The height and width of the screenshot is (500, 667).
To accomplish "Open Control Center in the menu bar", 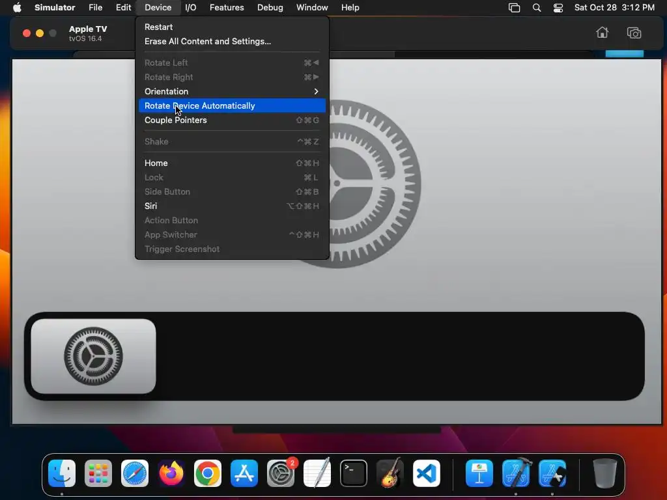I will coord(558,7).
